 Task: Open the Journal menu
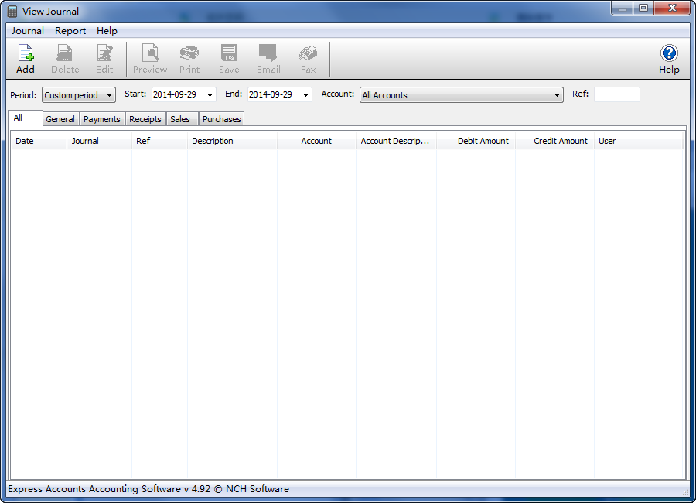coord(28,31)
